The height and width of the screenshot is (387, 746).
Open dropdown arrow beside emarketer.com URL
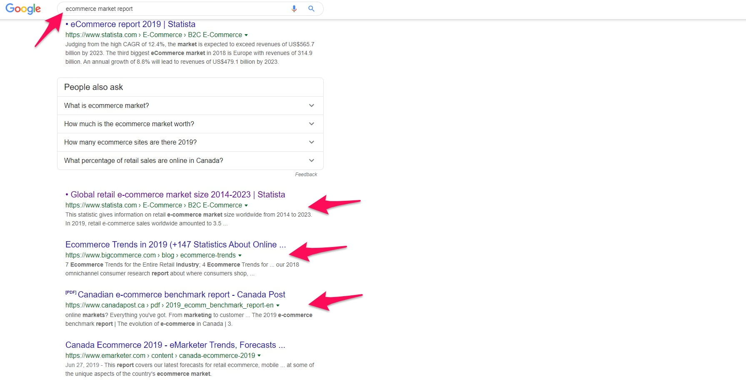pos(259,356)
